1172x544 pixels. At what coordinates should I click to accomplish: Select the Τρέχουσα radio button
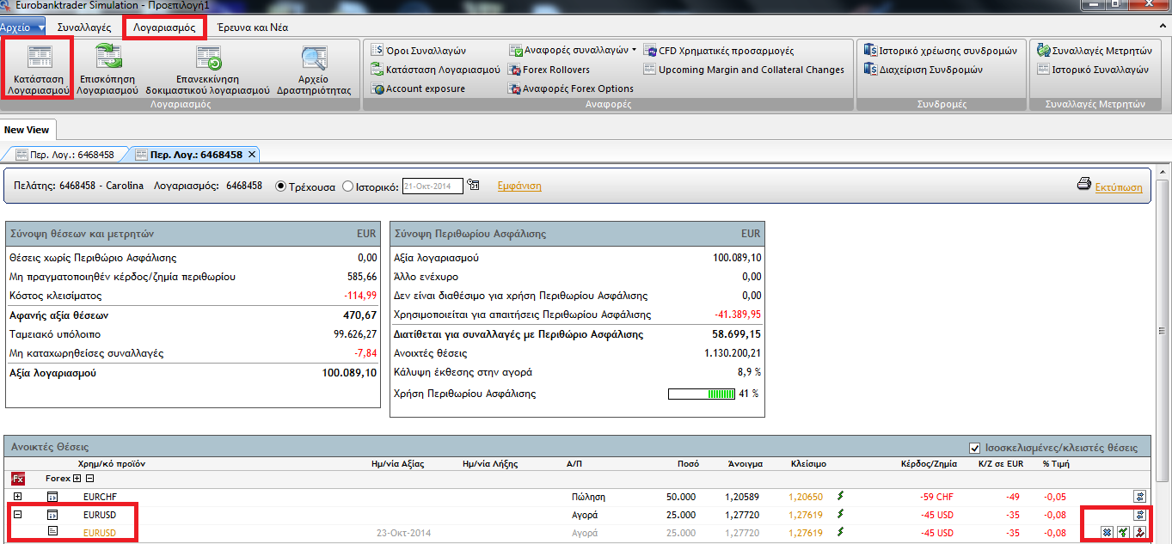(280, 186)
